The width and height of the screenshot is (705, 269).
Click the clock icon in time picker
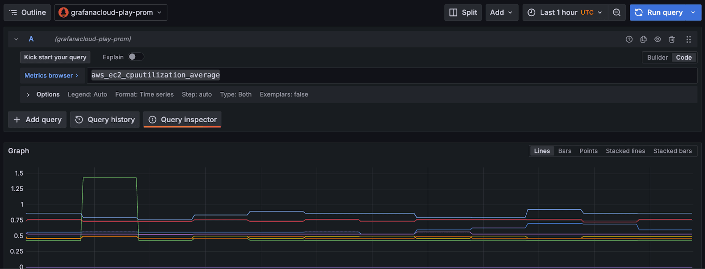click(x=531, y=12)
